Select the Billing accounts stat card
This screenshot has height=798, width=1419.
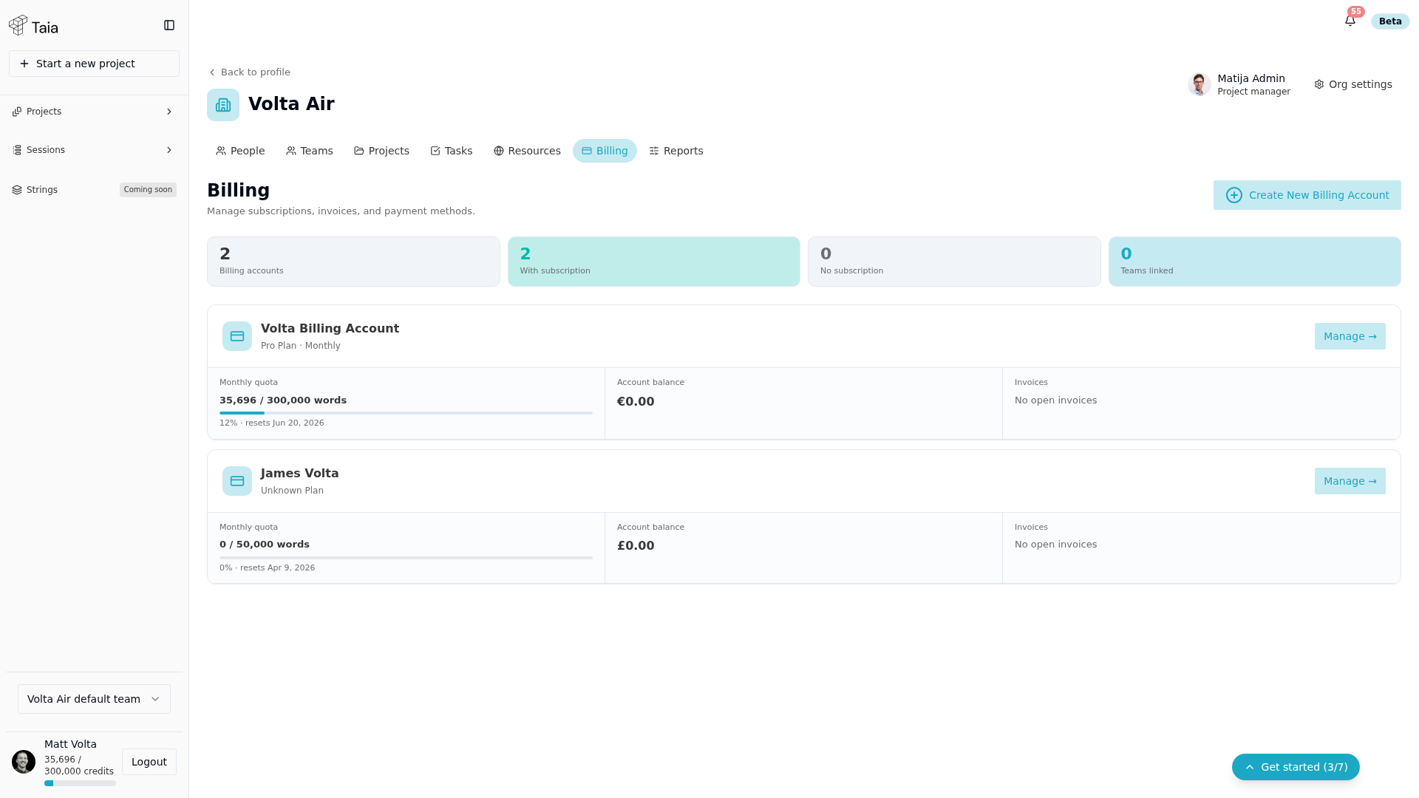[353, 262]
